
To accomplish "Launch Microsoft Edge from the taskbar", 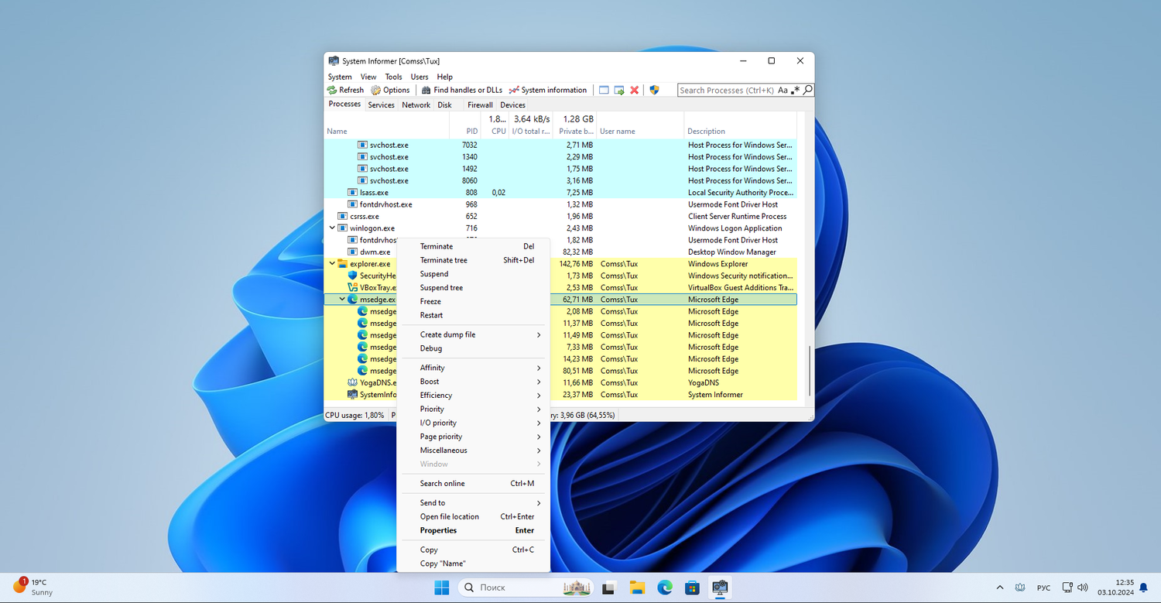I will point(665,588).
